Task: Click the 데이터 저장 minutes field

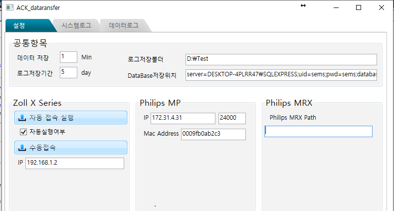Action: pos(69,57)
